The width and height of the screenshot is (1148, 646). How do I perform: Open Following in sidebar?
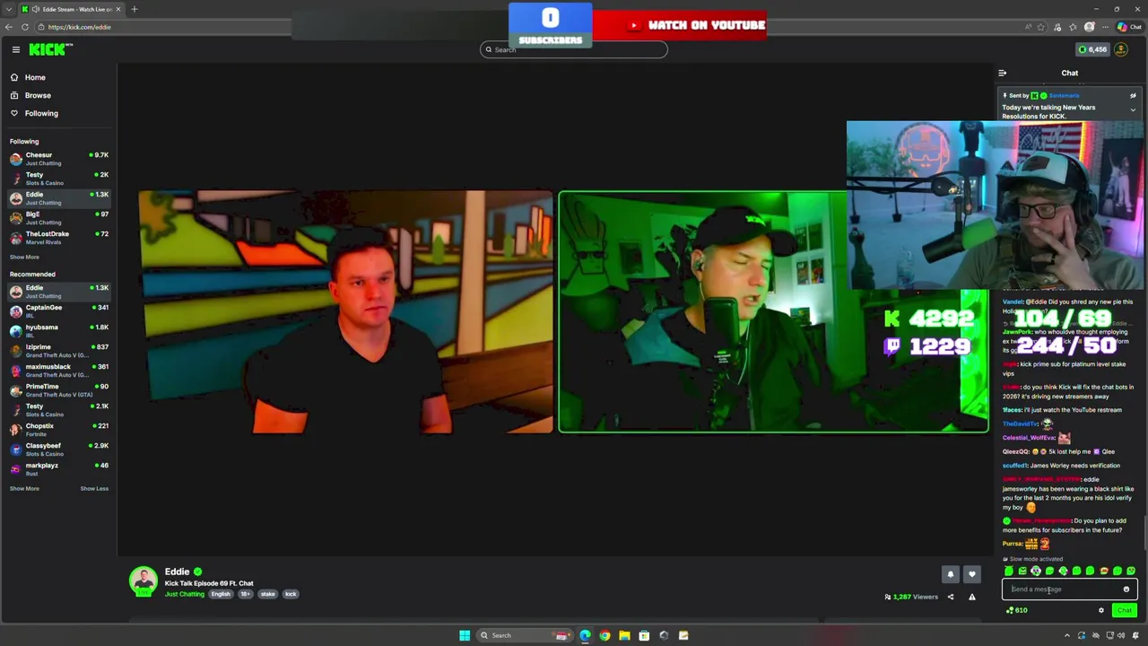tap(41, 113)
